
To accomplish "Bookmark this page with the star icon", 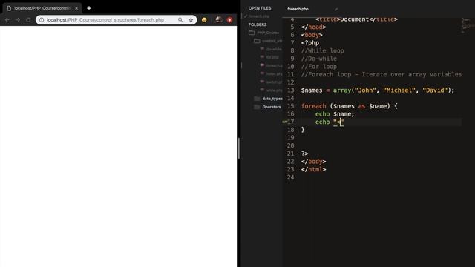I will click(191, 20).
